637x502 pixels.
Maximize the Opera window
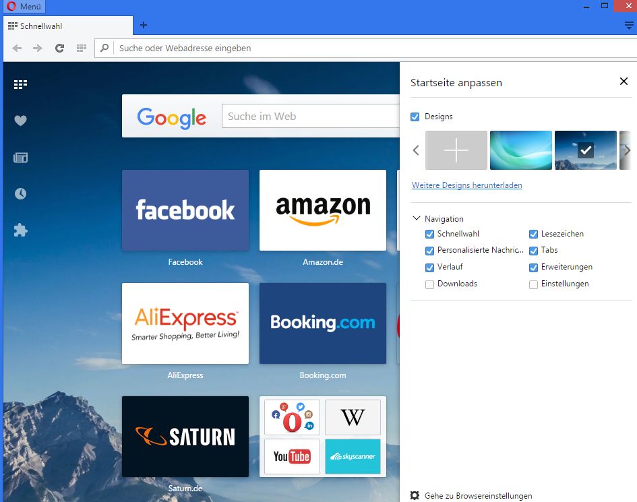605,5
